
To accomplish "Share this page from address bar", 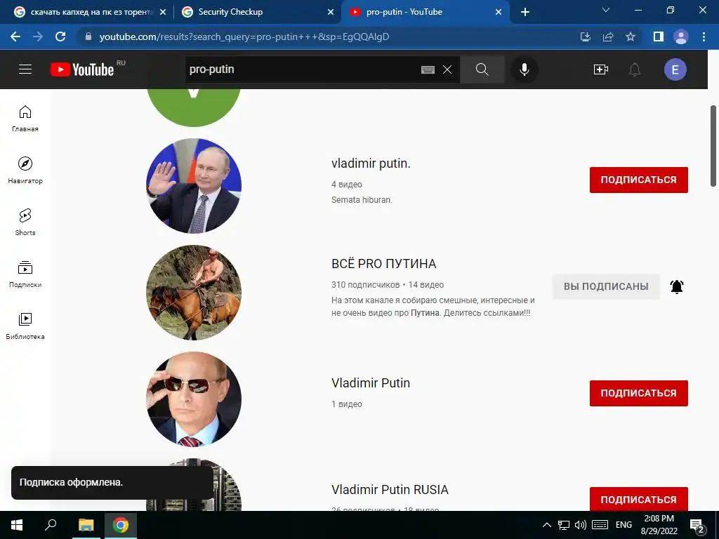I will click(x=608, y=36).
